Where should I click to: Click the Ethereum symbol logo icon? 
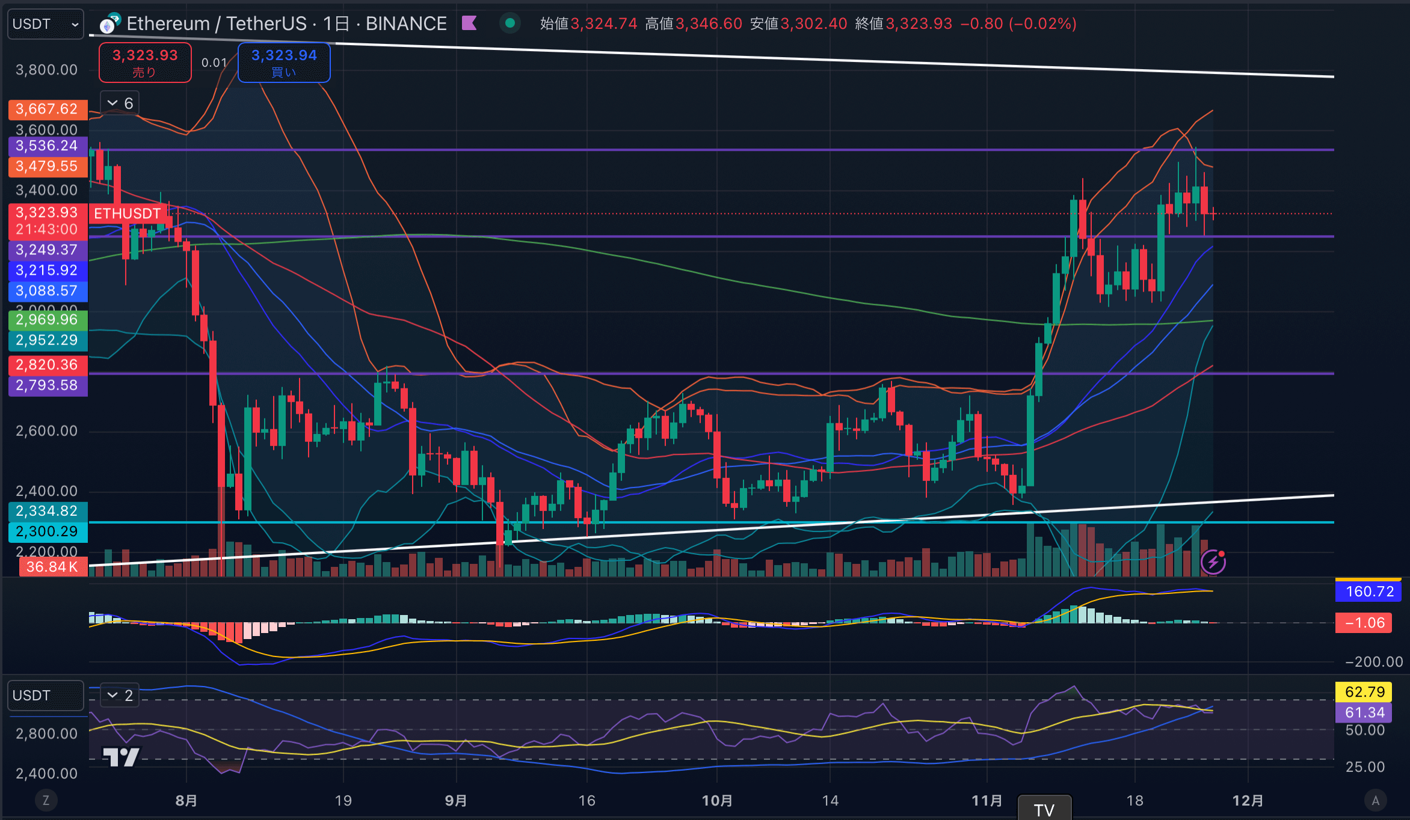click(x=110, y=23)
